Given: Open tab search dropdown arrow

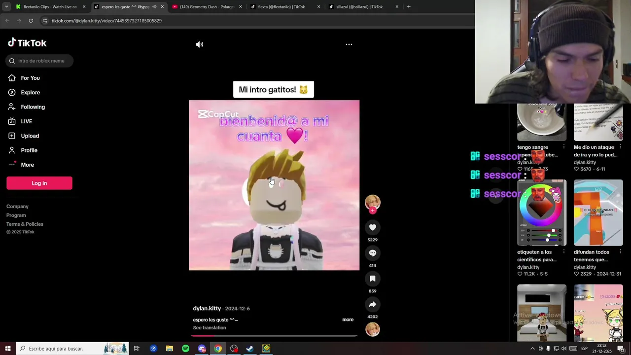Looking at the screenshot, I should click(6, 7).
